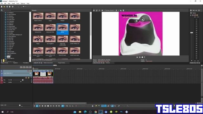Switch to the Trimmer tab
This screenshot has width=203, height=114.
pos(108,63)
